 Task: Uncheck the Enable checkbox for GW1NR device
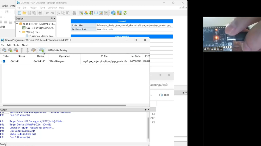(x=4, y=61)
